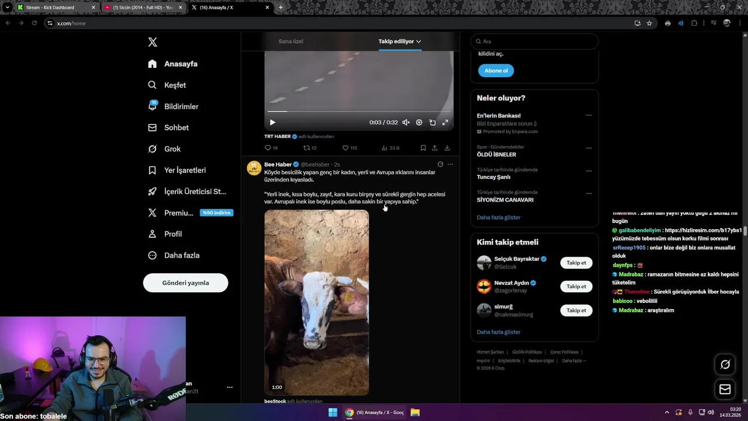
Task: Open Profil page
Action: coord(165,234)
